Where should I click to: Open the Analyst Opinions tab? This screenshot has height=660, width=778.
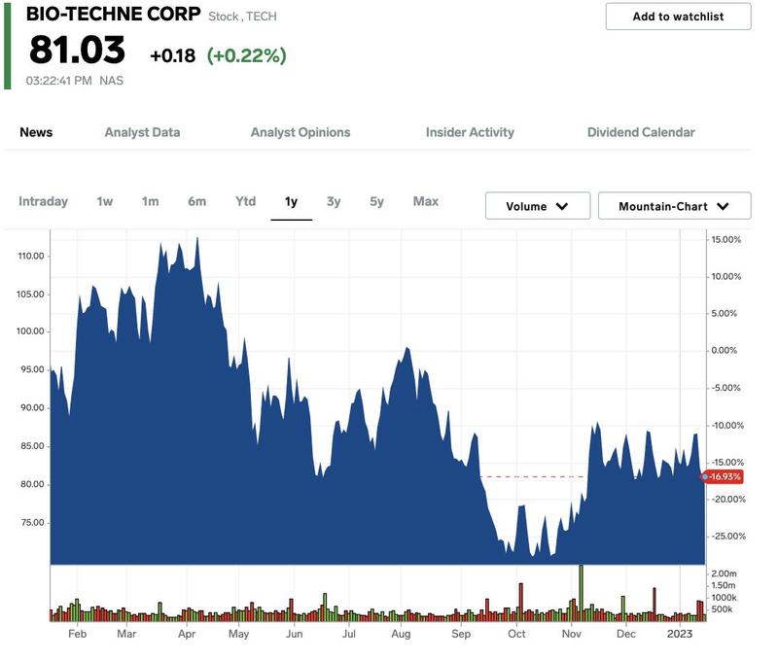pyautogui.click(x=301, y=132)
